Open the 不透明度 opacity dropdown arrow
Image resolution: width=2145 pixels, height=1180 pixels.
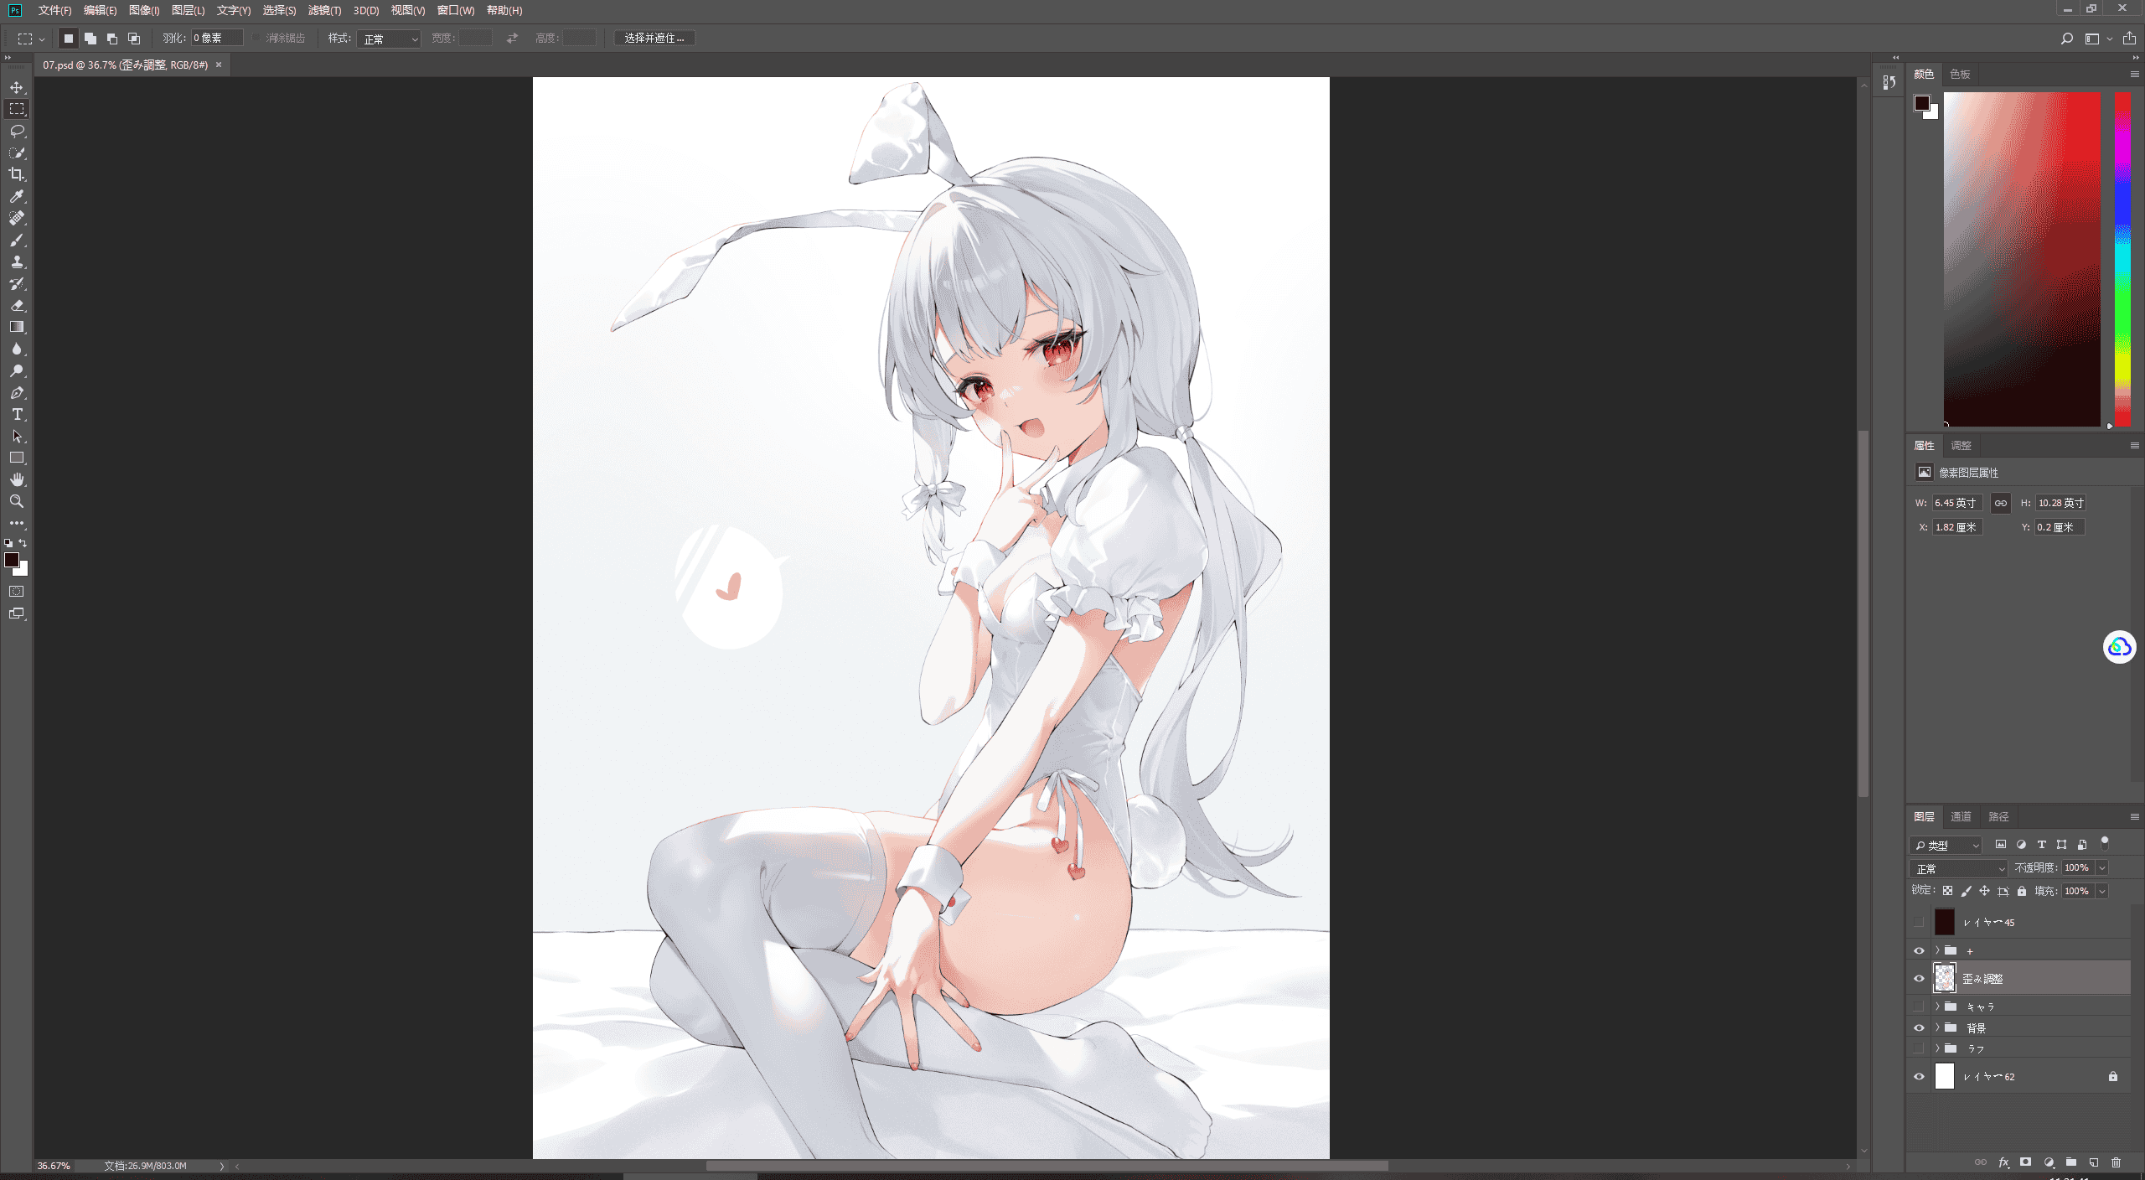coord(2102,868)
